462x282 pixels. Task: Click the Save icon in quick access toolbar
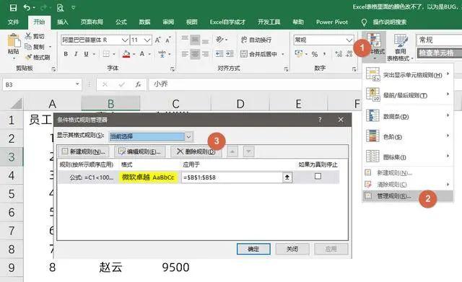pos(13,8)
